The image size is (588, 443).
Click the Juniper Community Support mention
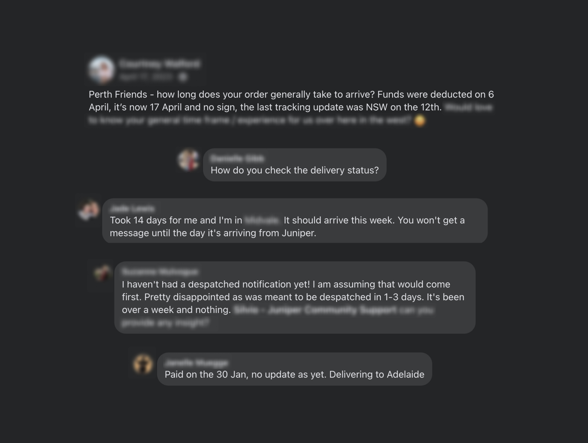[x=315, y=310]
